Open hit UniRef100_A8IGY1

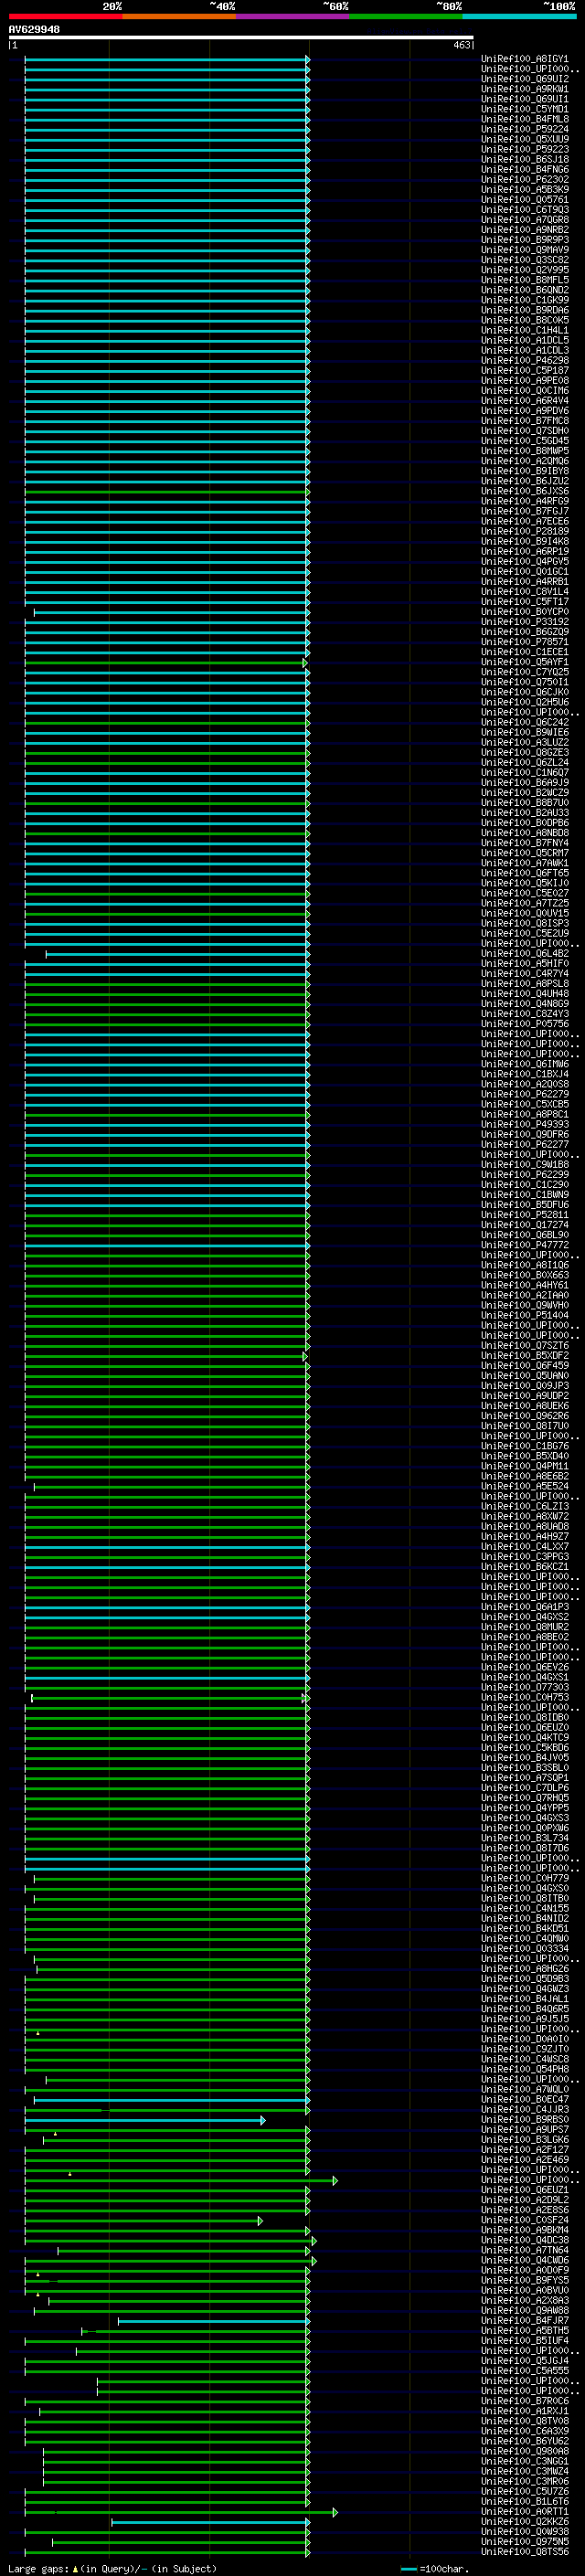coord(525,59)
